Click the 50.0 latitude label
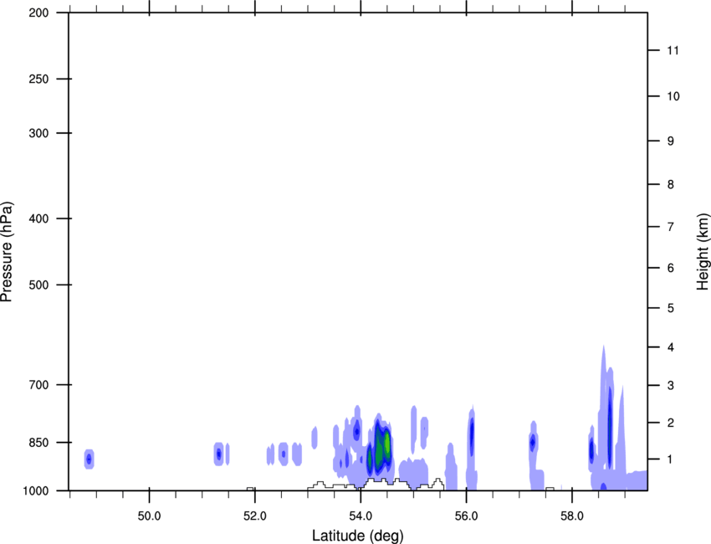Screen dimensions: 711x544 point(149,516)
